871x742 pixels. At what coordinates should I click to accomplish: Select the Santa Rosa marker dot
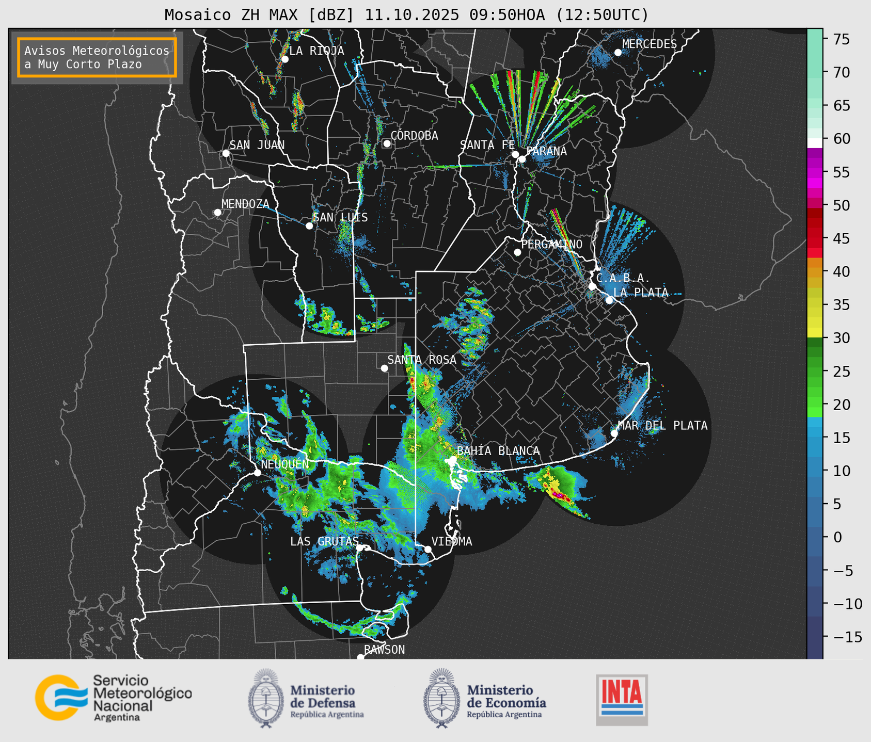click(384, 368)
